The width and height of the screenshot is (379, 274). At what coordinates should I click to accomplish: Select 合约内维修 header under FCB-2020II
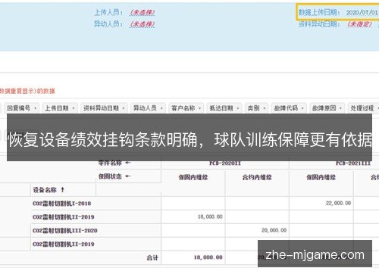pyautogui.click(x=257, y=177)
